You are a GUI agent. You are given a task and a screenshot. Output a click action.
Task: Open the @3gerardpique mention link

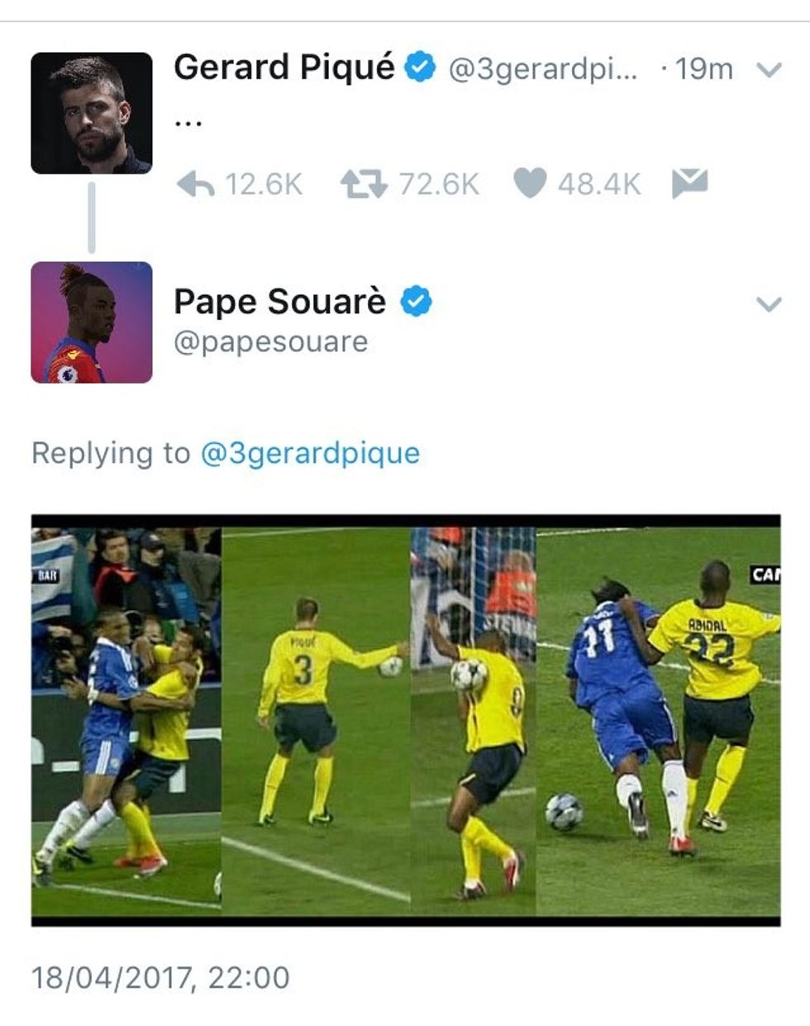310,453
